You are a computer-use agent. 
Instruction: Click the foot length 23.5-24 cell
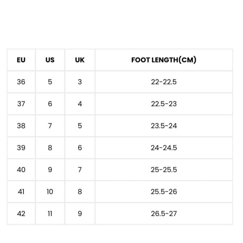(x=164, y=126)
